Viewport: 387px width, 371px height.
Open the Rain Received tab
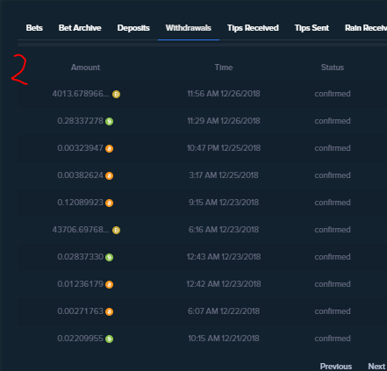366,28
